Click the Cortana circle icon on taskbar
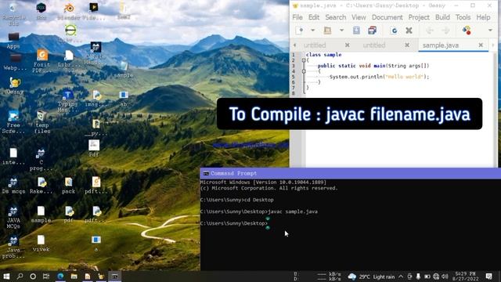501x282 pixels. pyautogui.click(x=33, y=277)
